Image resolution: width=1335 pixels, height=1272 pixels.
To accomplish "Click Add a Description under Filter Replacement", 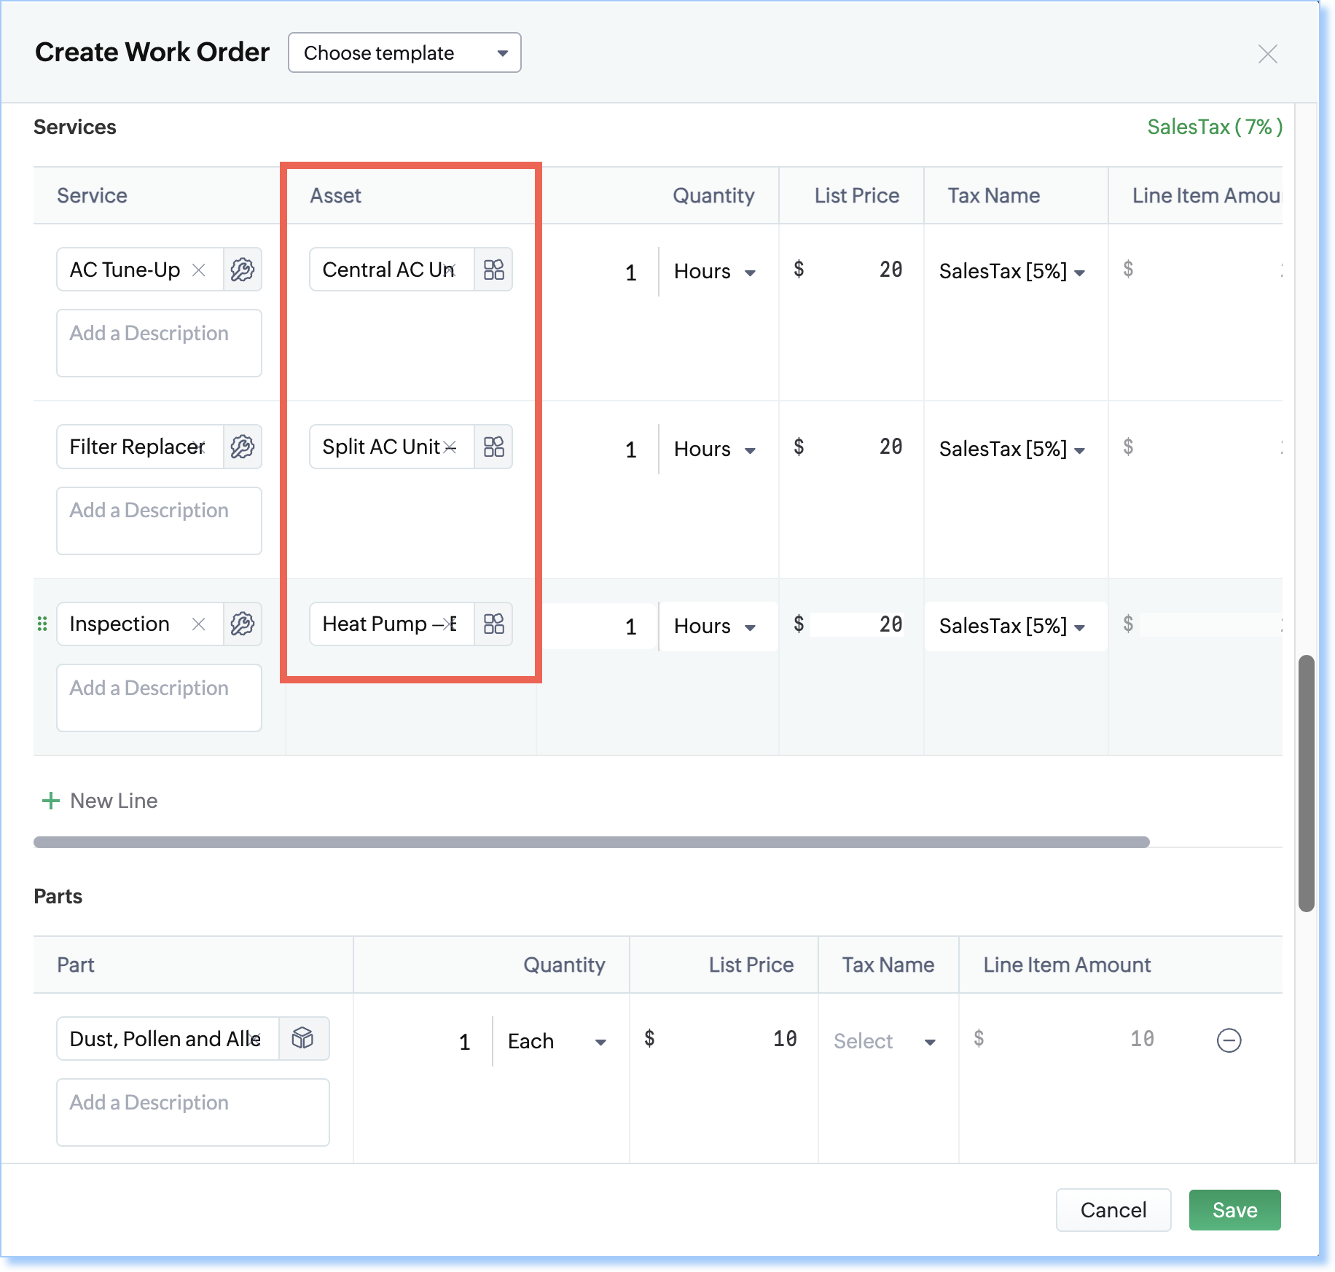I will click(x=159, y=520).
